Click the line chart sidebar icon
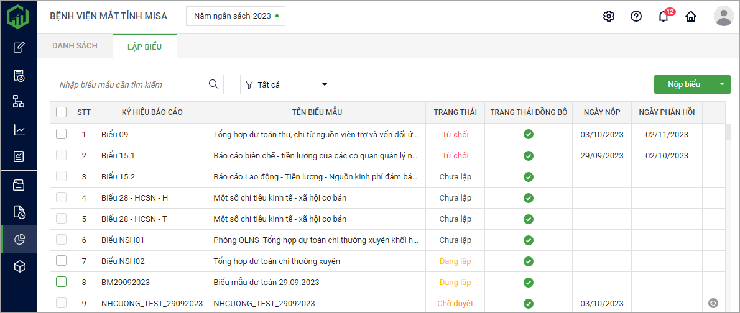 coord(19,130)
